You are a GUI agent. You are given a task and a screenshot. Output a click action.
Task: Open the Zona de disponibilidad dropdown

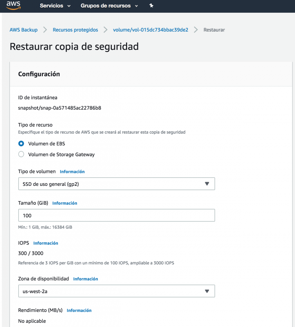click(117, 291)
